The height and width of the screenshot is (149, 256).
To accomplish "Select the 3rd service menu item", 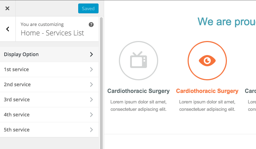I will point(16,100).
